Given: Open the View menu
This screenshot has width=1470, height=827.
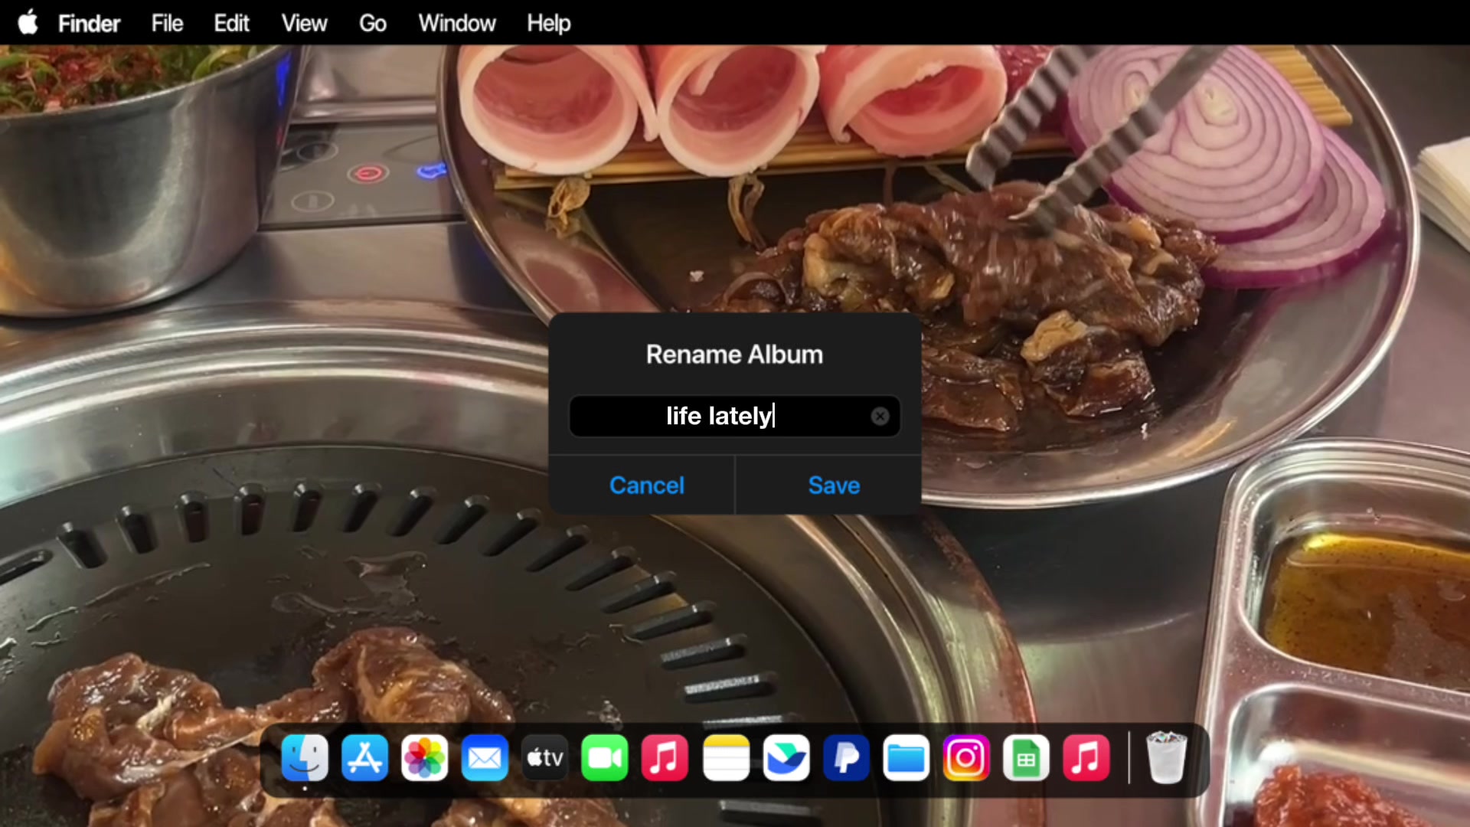Looking at the screenshot, I should pyautogui.click(x=304, y=23).
